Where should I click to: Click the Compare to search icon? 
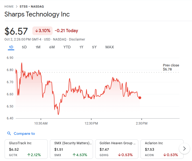[x=9, y=133]
